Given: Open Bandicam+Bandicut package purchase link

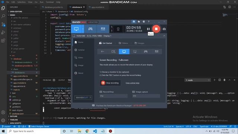Looking at the screenshot, I should point(119,106).
